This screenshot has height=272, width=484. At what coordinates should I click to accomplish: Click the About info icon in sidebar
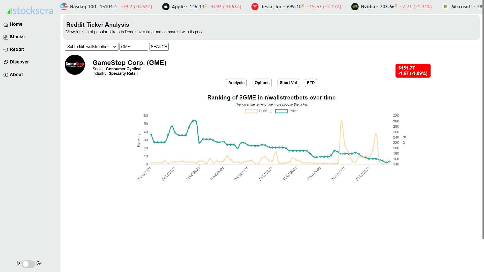pyautogui.click(x=6, y=75)
